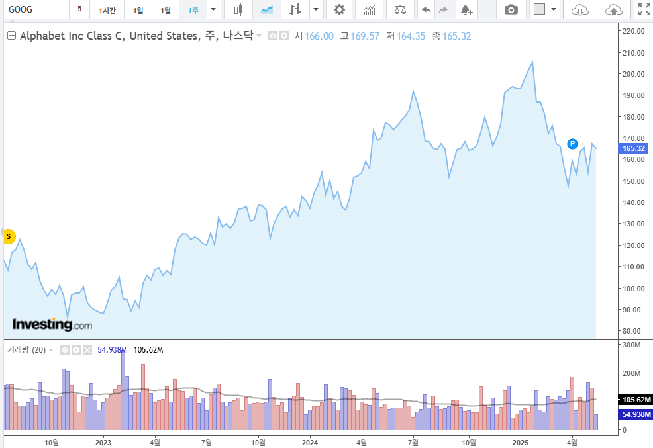This screenshot has width=653, height=448.
Task: Click the 2023 label on time axis
Action: (103, 443)
